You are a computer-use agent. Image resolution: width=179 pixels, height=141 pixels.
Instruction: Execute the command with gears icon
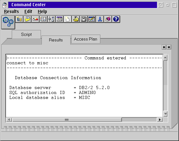[8, 22]
